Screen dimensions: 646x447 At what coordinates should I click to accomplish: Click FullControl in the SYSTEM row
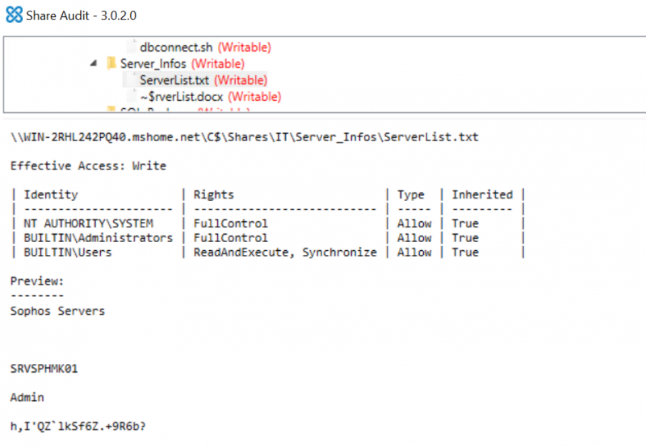(x=231, y=223)
